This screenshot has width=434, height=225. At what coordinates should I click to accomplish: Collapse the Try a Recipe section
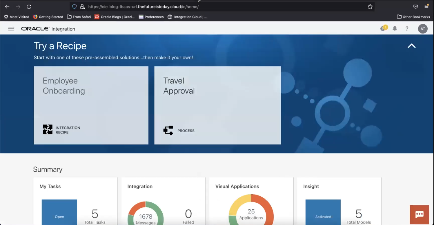coord(411,46)
